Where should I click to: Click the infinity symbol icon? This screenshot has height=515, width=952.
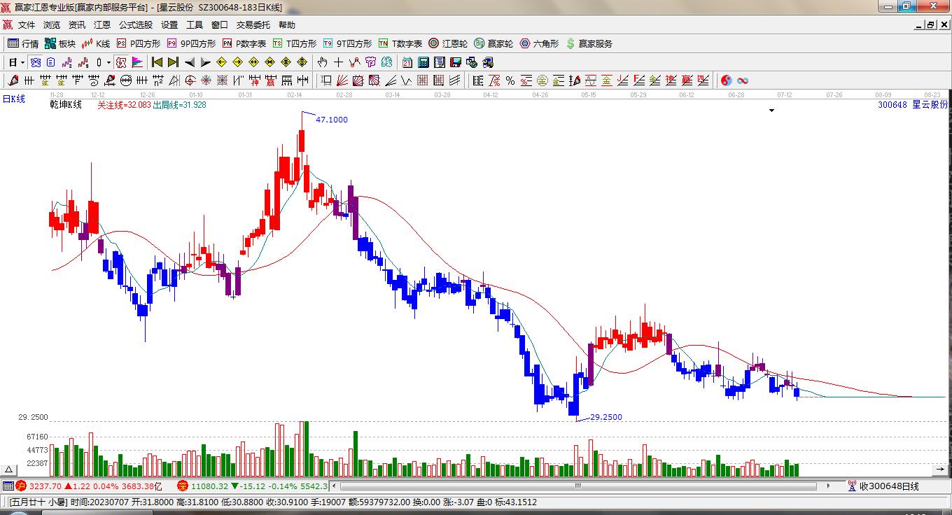(x=743, y=80)
